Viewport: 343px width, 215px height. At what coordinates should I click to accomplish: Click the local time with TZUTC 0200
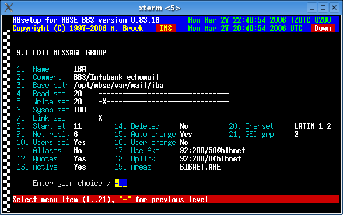coord(260,20)
